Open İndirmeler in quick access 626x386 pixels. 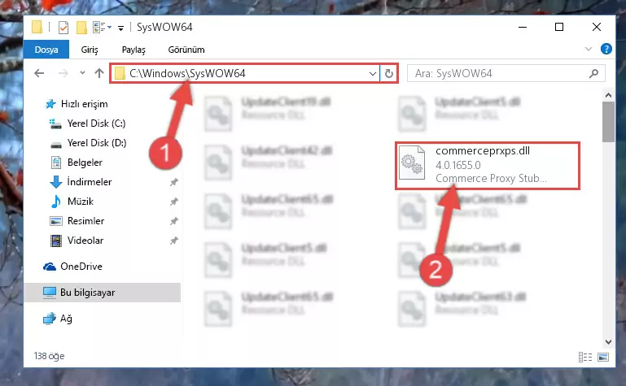point(89,182)
